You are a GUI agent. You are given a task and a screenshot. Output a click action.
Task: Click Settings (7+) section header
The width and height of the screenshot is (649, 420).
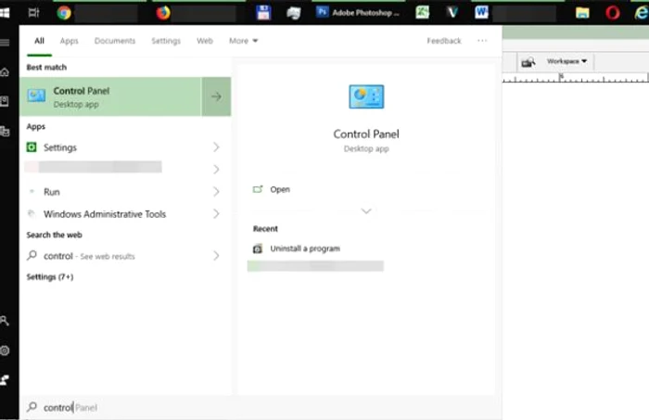[50, 277]
